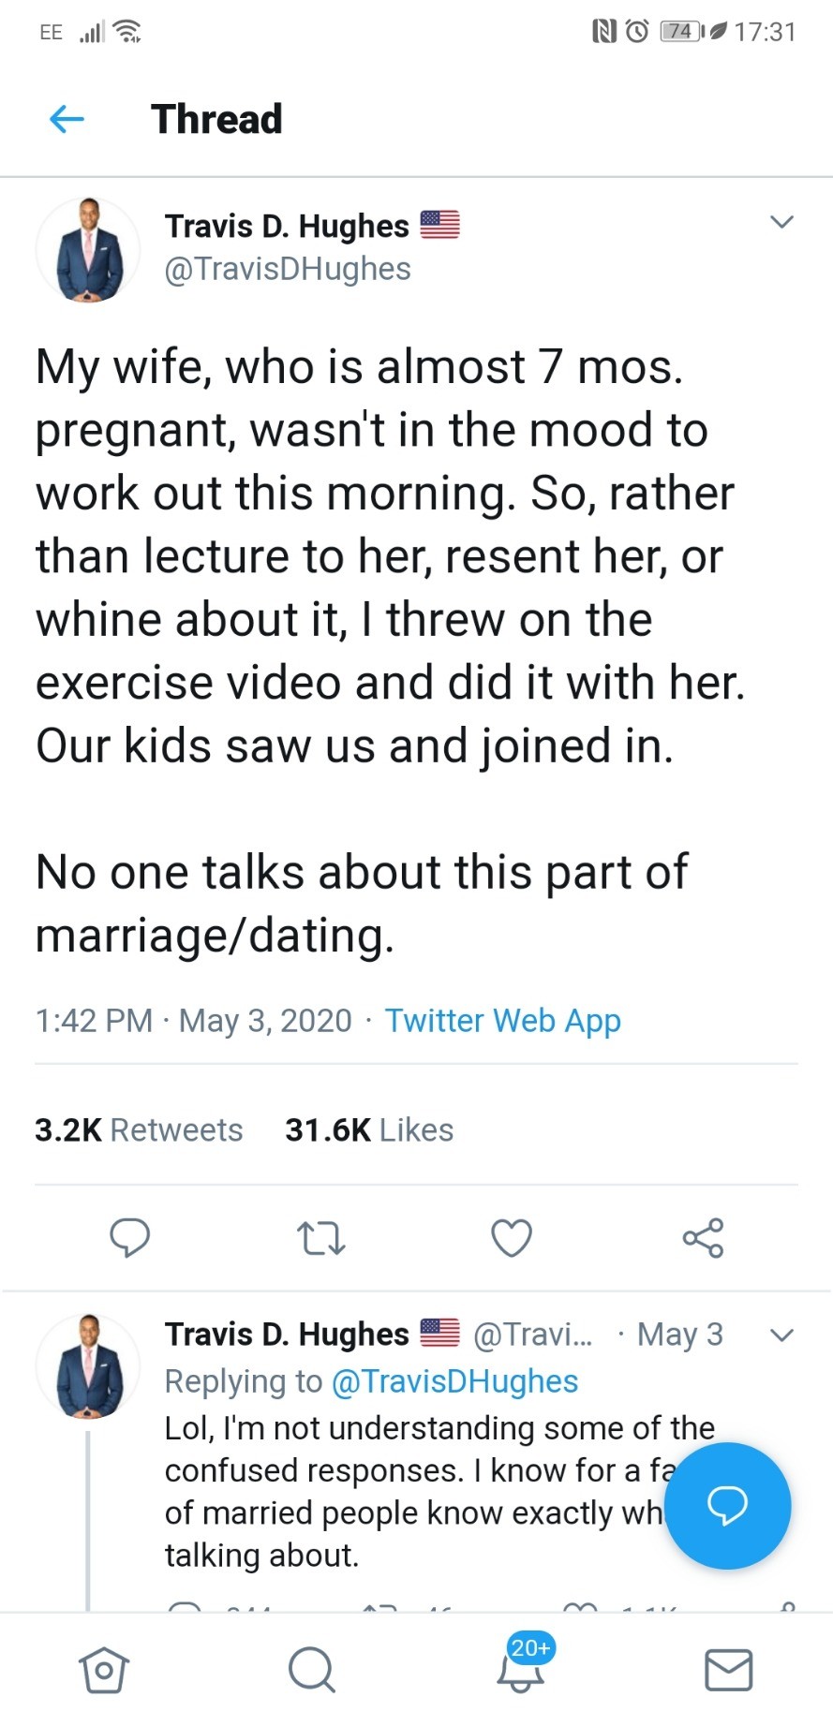The width and height of the screenshot is (833, 1726).
Task: Go to the Home tab
Action: 103,1670
